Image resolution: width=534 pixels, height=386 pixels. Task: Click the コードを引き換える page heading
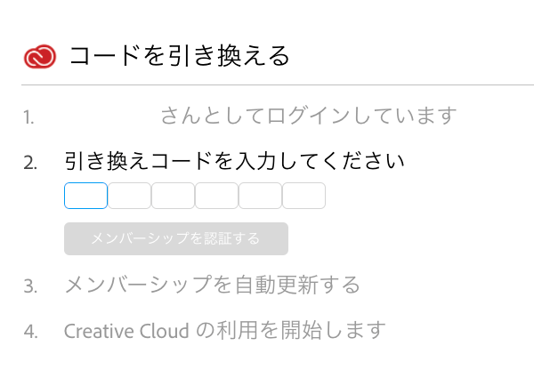click(x=180, y=57)
